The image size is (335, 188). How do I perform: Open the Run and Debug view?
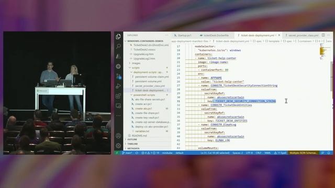(x=118, y=86)
